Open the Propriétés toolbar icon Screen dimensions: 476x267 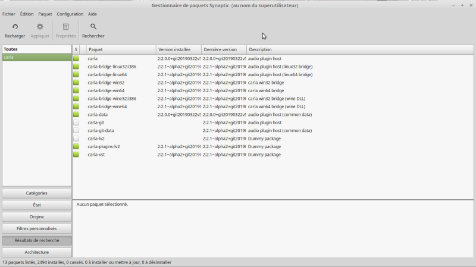65,27
